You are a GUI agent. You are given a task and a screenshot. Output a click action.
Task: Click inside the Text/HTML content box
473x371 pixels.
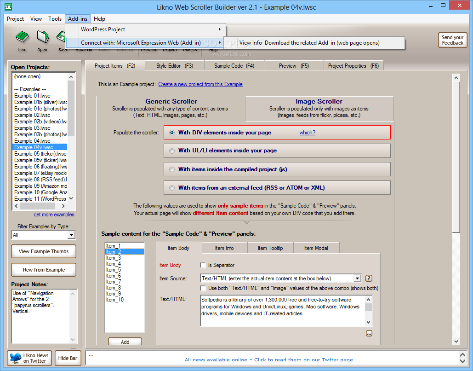(283, 311)
